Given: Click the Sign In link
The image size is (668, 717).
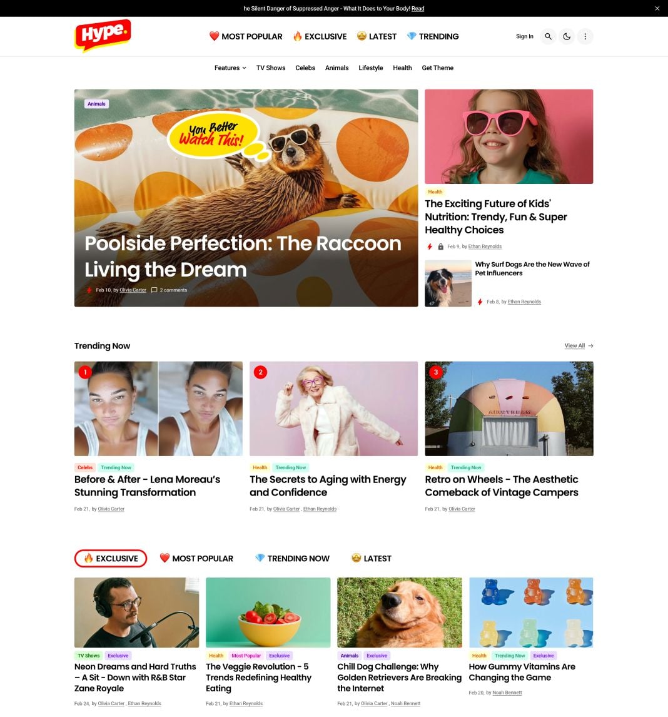Looking at the screenshot, I should tap(524, 36).
